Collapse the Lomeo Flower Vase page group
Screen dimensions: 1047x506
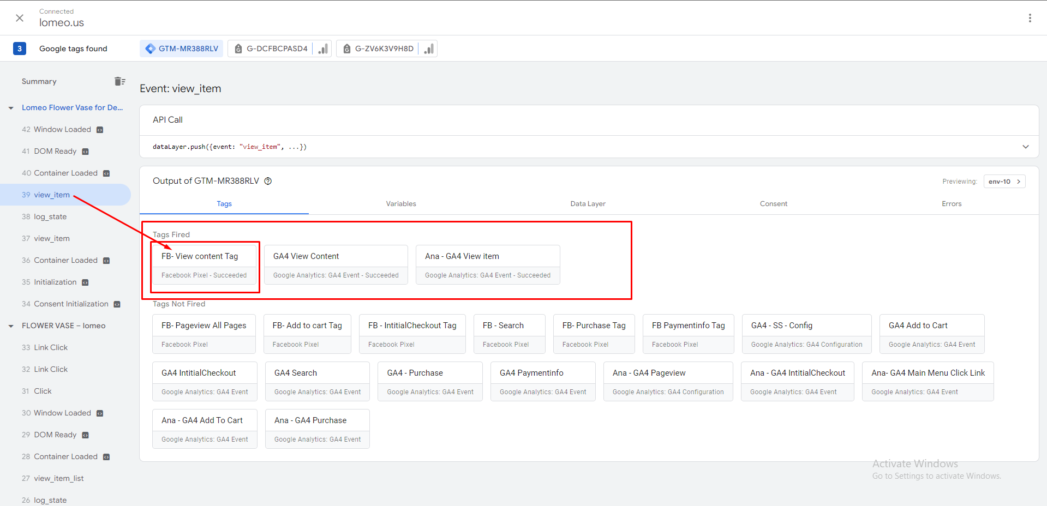pos(11,108)
